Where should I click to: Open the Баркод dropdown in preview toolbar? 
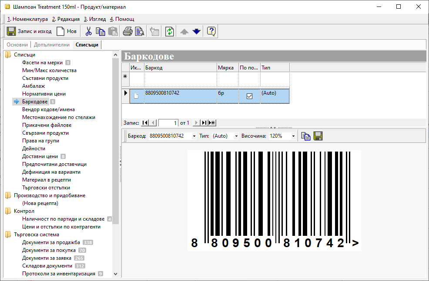click(x=194, y=136)
